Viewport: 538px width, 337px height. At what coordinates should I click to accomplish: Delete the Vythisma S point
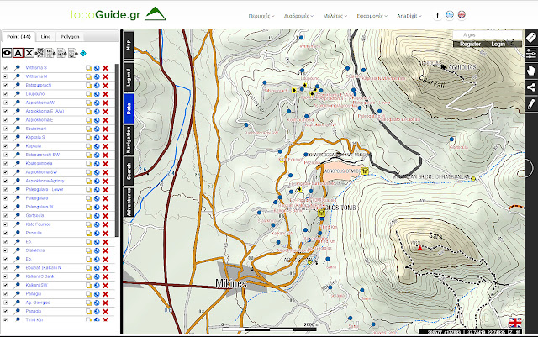[105, 68]
